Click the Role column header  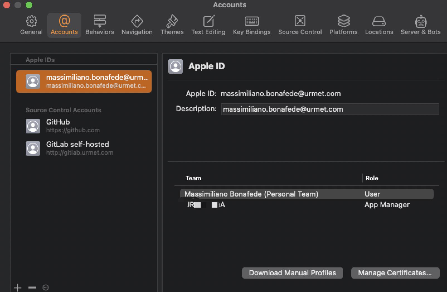[372, 178]
